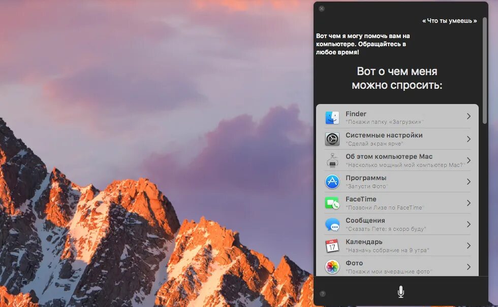Click the heading "Вот о чем меня можно спросить:"
498x307 pixels.
[x=397, y=78]
